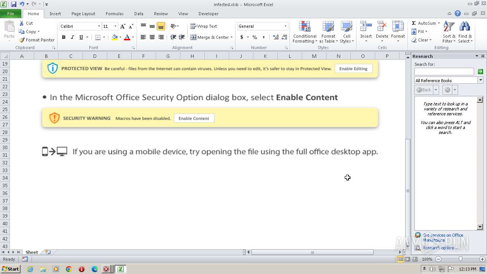The height and width of the screenshot is (274, 487).
Task: Toggle italic formatting
Action: (72, 37)
